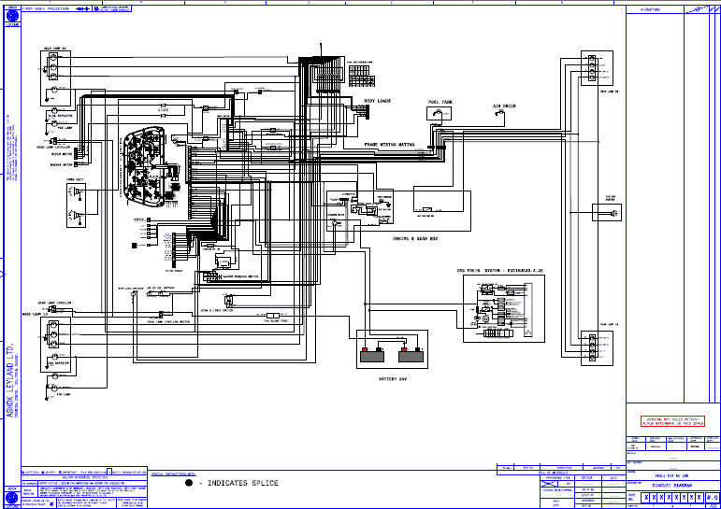Screen dimensions: 721x509
Task: Select the Fuel Tank sender symbol
Action: coord(439,114)
